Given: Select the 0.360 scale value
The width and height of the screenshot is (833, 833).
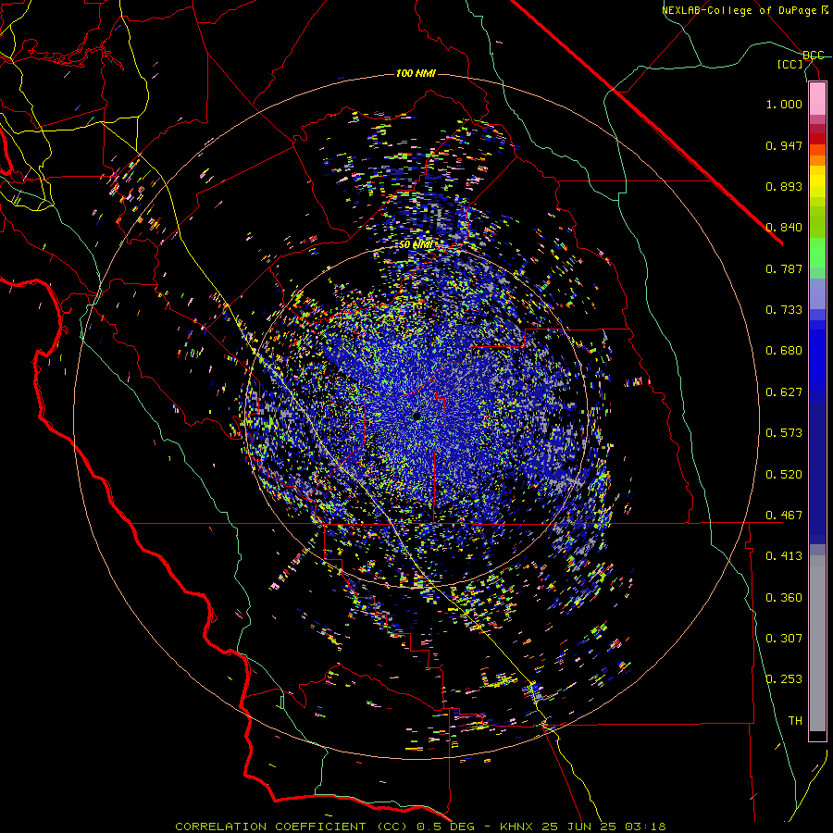Looking at the screenshot, I should 784,598.
